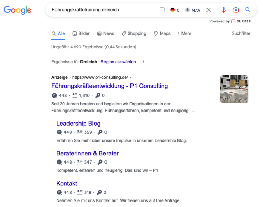Open Führungskräfteentwicklung - P1 Consulting link
263x207 pixels.
[110, 86]
